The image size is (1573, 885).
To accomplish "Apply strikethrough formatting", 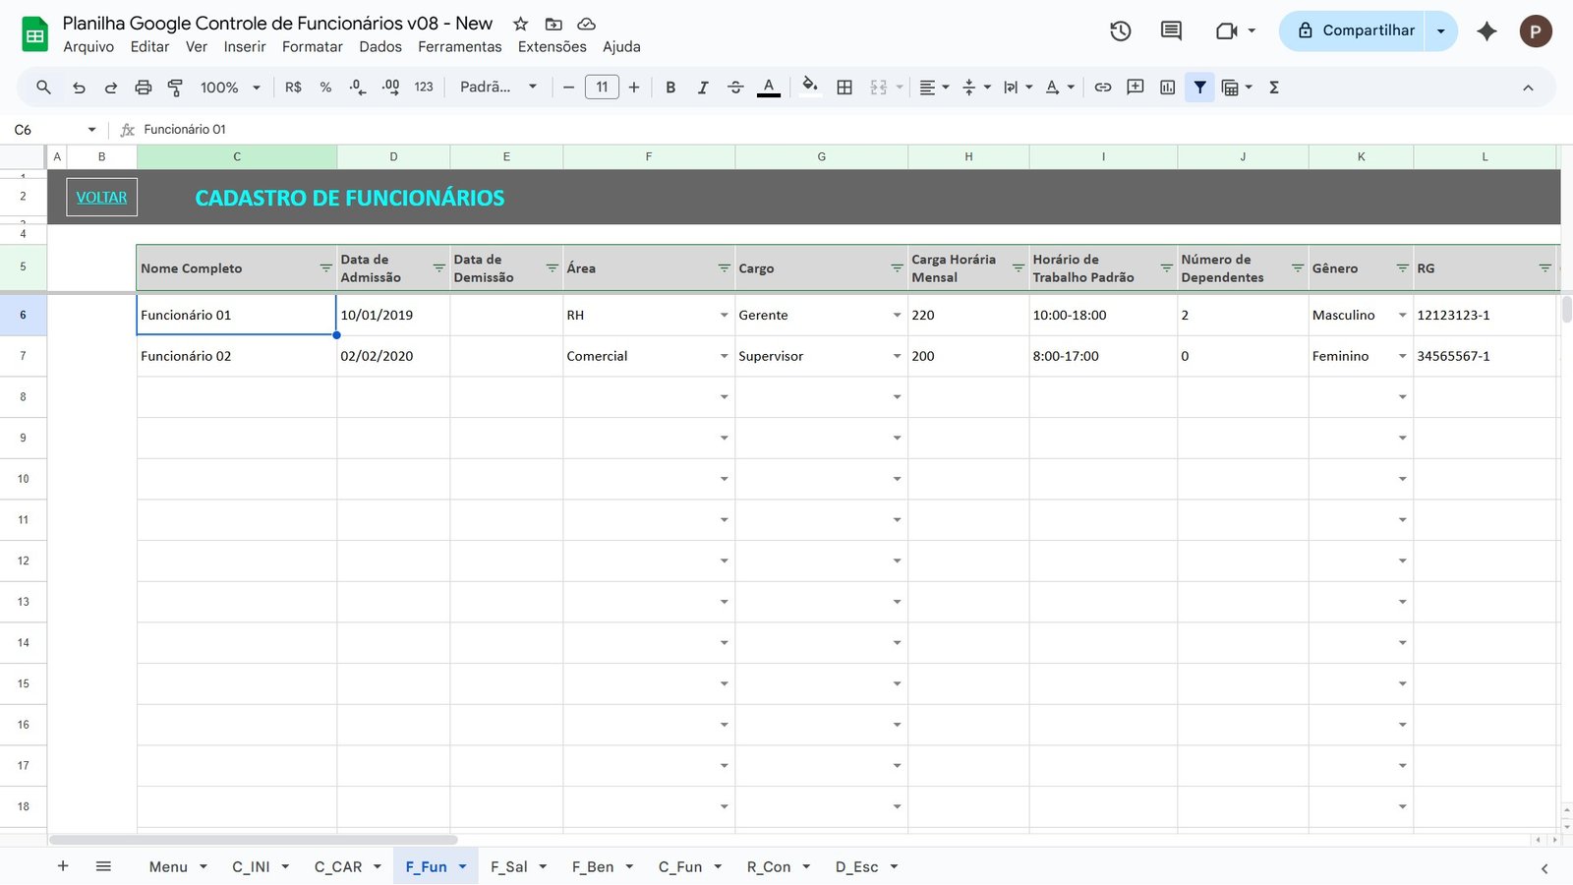I will click(x=735, y=87).
